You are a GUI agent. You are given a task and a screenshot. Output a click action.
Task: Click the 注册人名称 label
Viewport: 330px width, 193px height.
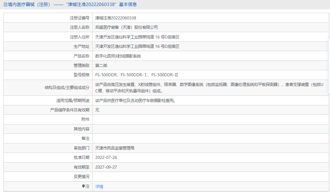79,27
